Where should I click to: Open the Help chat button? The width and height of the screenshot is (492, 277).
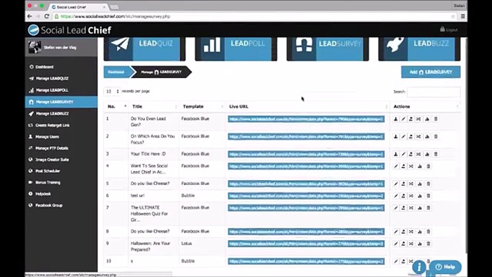[445, 267]
